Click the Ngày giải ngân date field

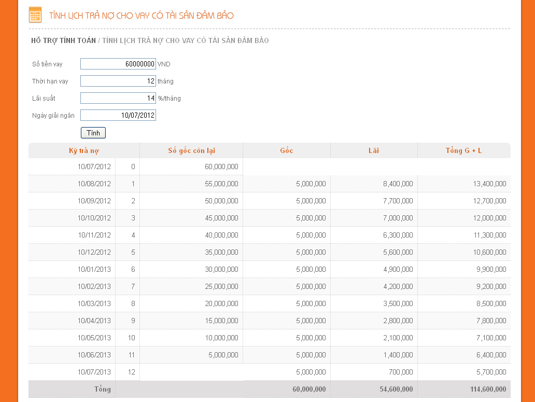click(x=118, y=115)
